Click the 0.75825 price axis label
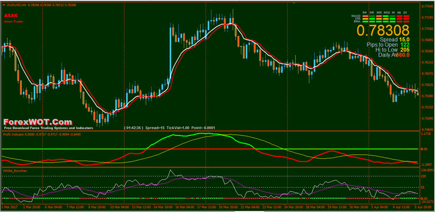This screenshot has height=212, width=435. point(427,85)
